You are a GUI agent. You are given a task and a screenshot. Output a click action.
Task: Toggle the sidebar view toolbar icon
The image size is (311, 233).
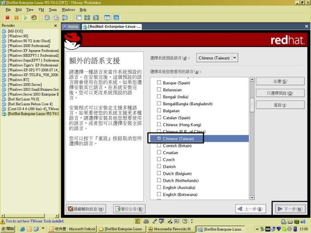tap(79, 17)
